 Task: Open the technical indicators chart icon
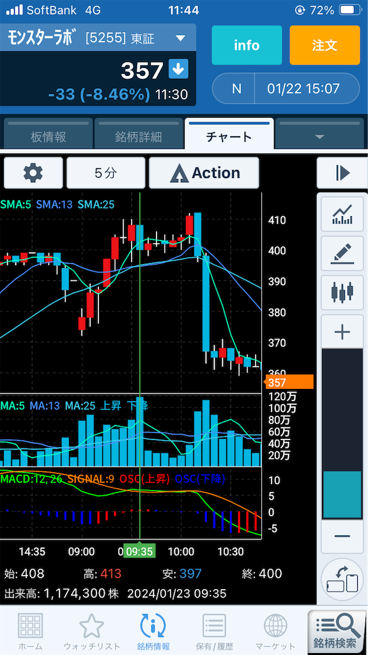(342, 214)
